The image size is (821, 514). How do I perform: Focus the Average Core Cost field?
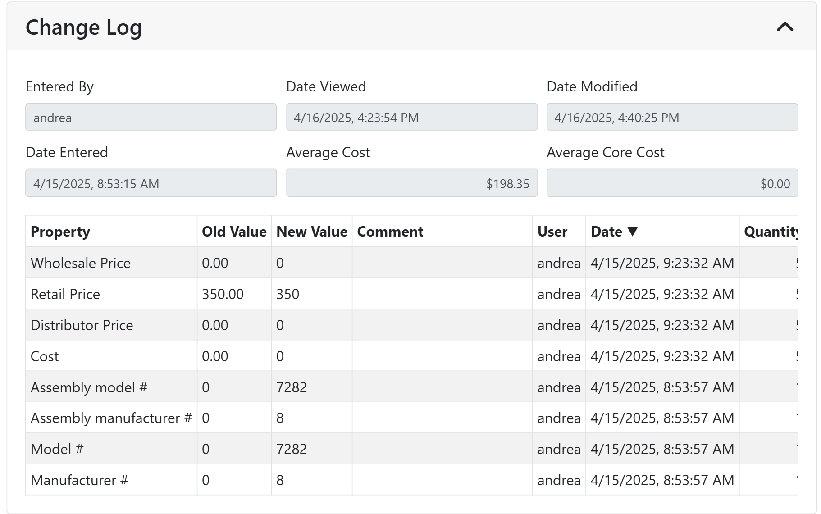click(x=672, y=183)
